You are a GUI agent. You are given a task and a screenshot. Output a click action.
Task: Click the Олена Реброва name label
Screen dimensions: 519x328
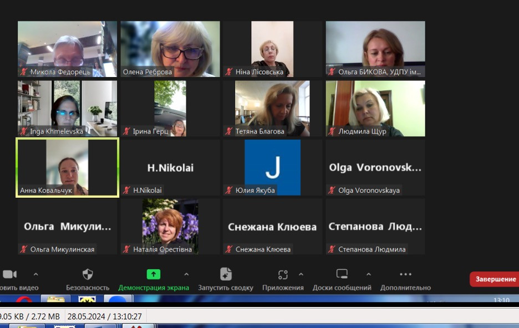pyautogui.click(x=147, y=72)
